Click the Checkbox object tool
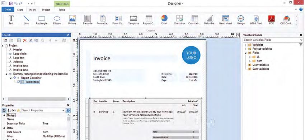The image size is (305, 140). (179, 20)
